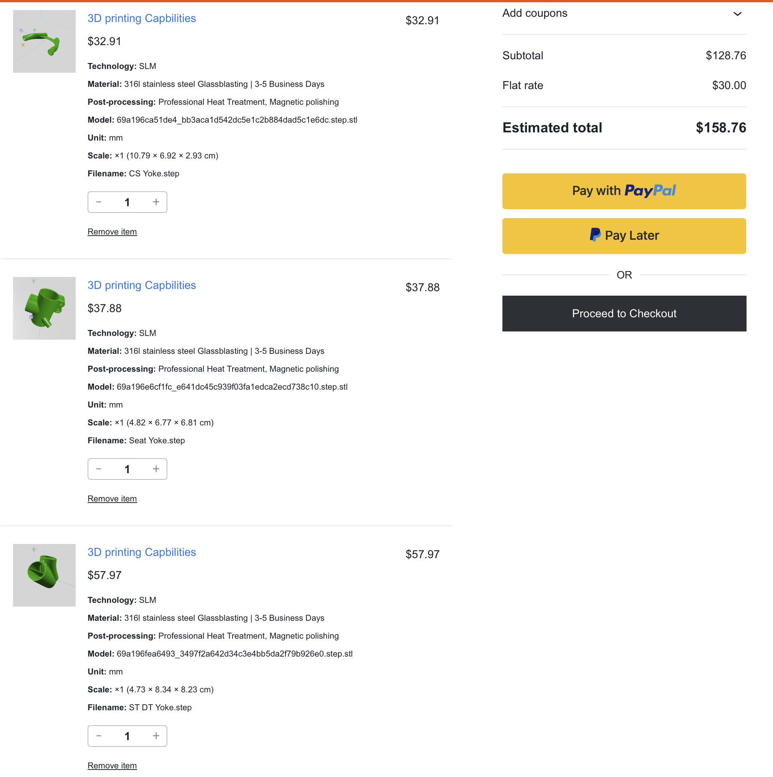
Task: Increase Seat Yoke quantity with plus icon
Action: (156, 469)
